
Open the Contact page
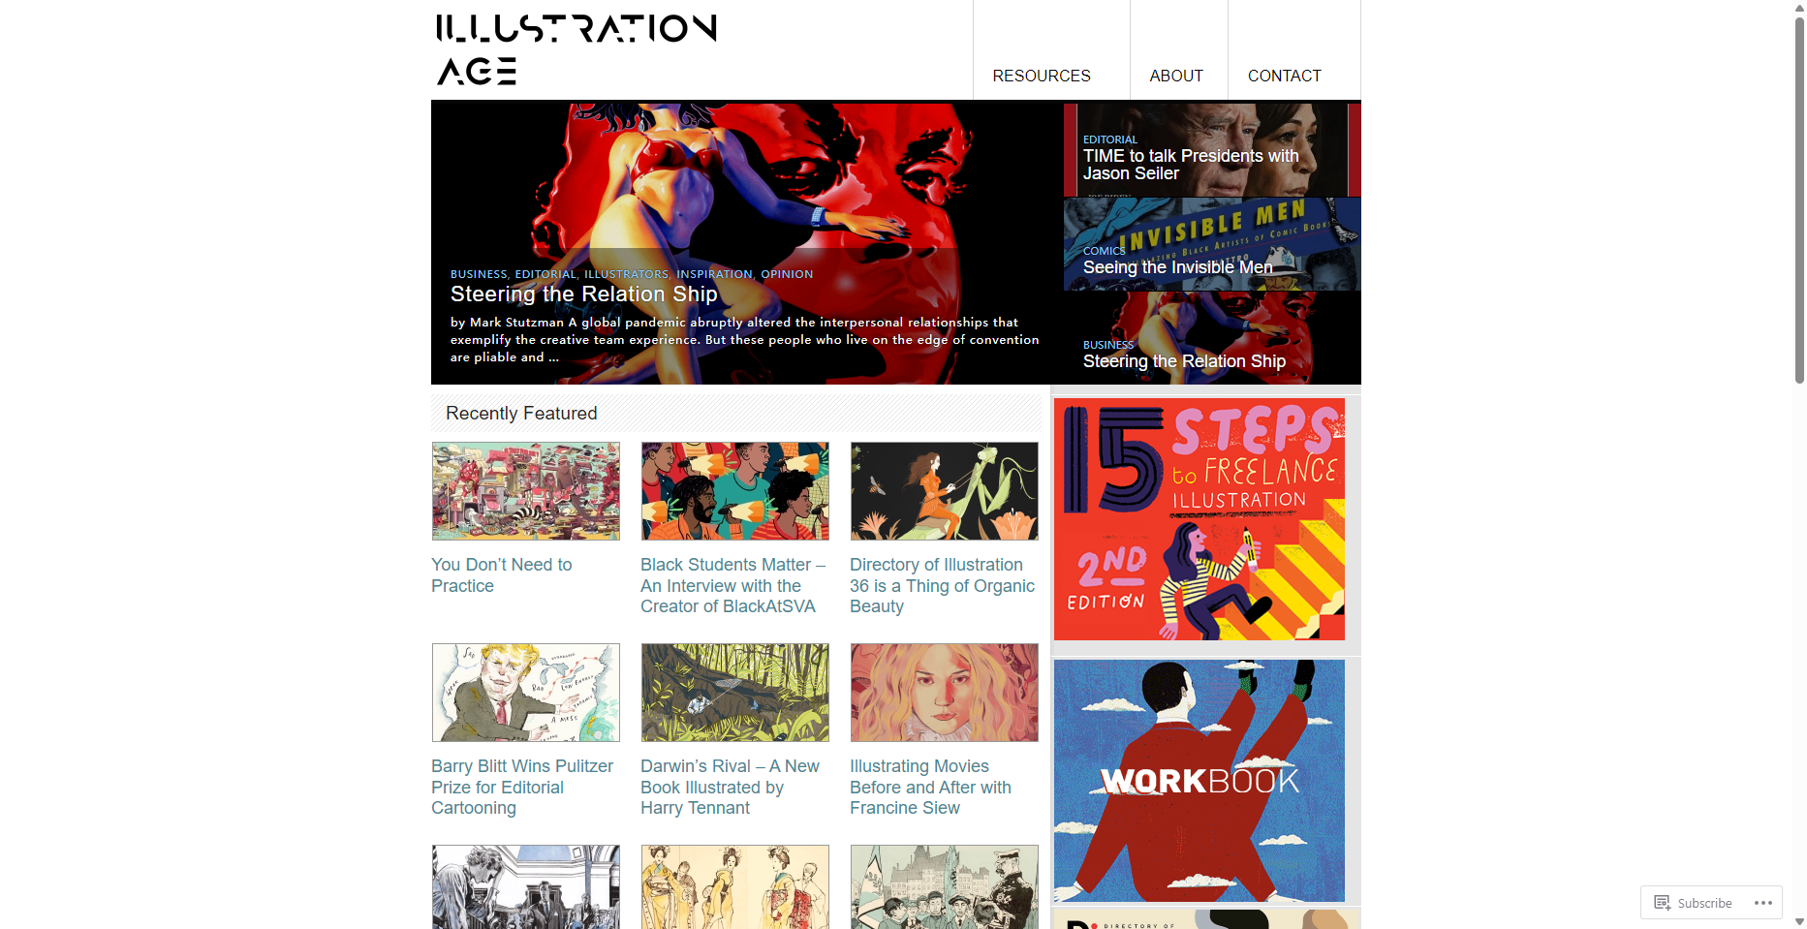pyautogui.click(x=1284, y=76)
